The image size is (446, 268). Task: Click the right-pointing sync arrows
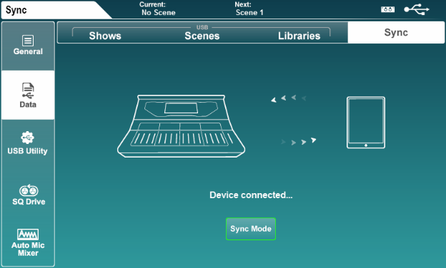[298, 141]
